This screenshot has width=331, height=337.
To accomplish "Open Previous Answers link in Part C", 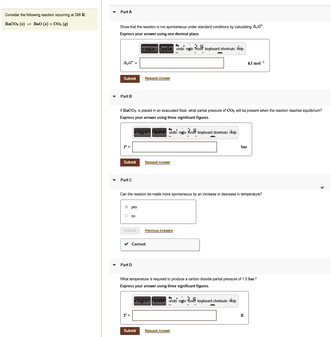I will pyautogui.click(x=159, y=231).
